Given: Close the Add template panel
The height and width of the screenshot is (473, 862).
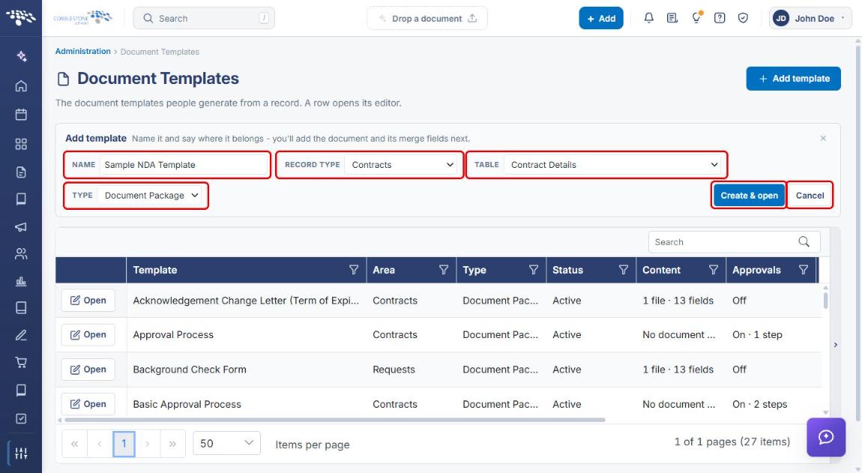Looking at the screenshot, I should coord(823,138).
